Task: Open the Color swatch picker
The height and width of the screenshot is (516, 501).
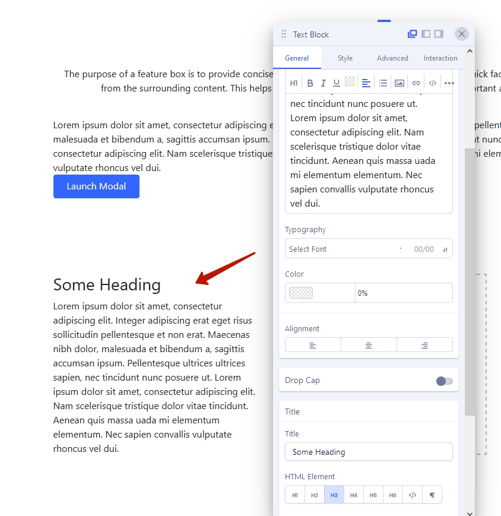Action: [x=301, y=293]
